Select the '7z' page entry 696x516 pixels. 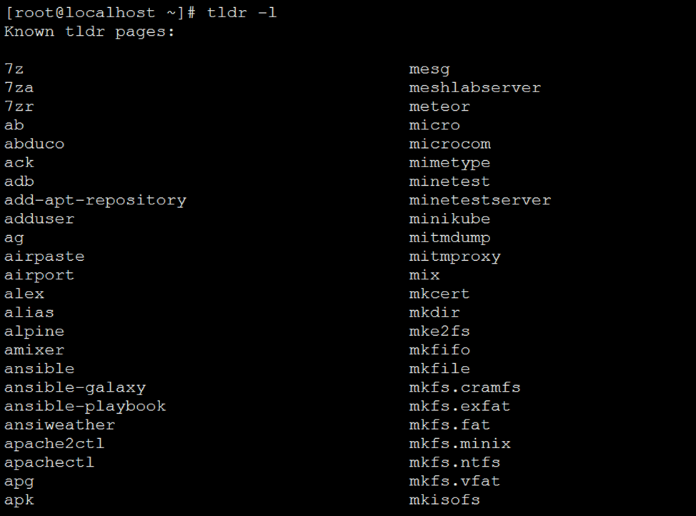14,69
